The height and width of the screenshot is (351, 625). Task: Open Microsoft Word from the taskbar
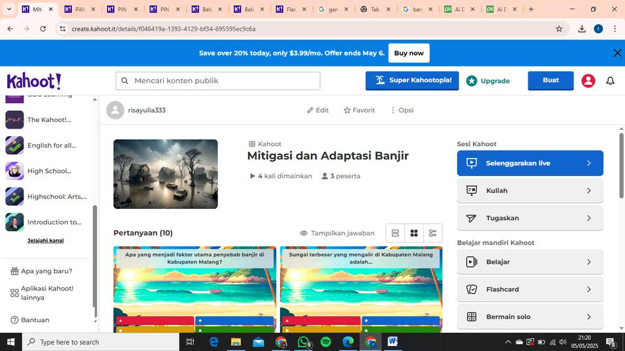pyautogui.click(x=393, y=342)
